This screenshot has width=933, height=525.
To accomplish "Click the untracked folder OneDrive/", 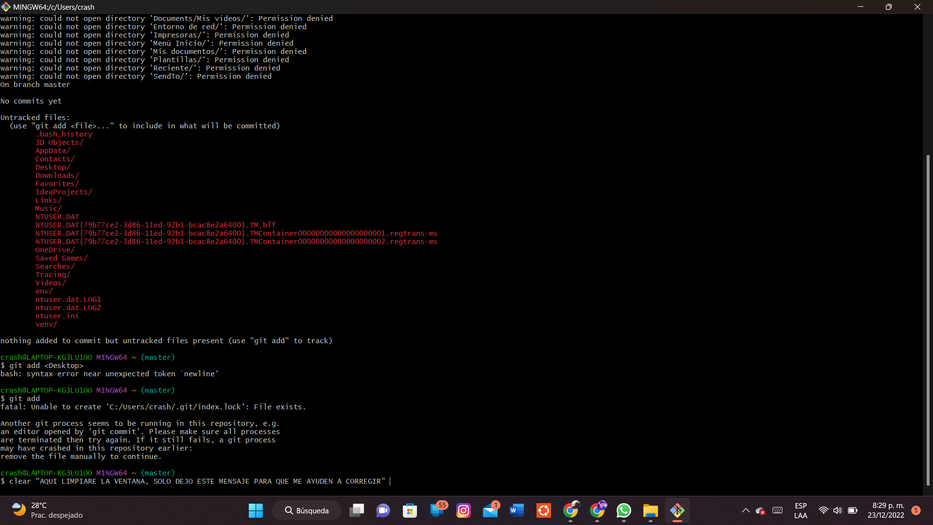I will [55, 250].
